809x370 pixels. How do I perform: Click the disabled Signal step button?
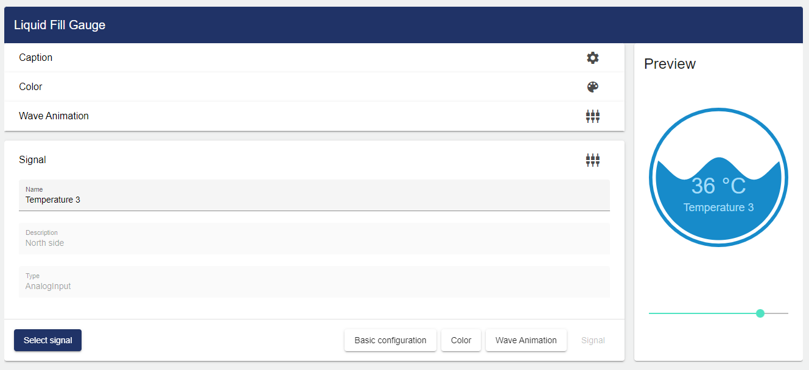tap(593, 340)
